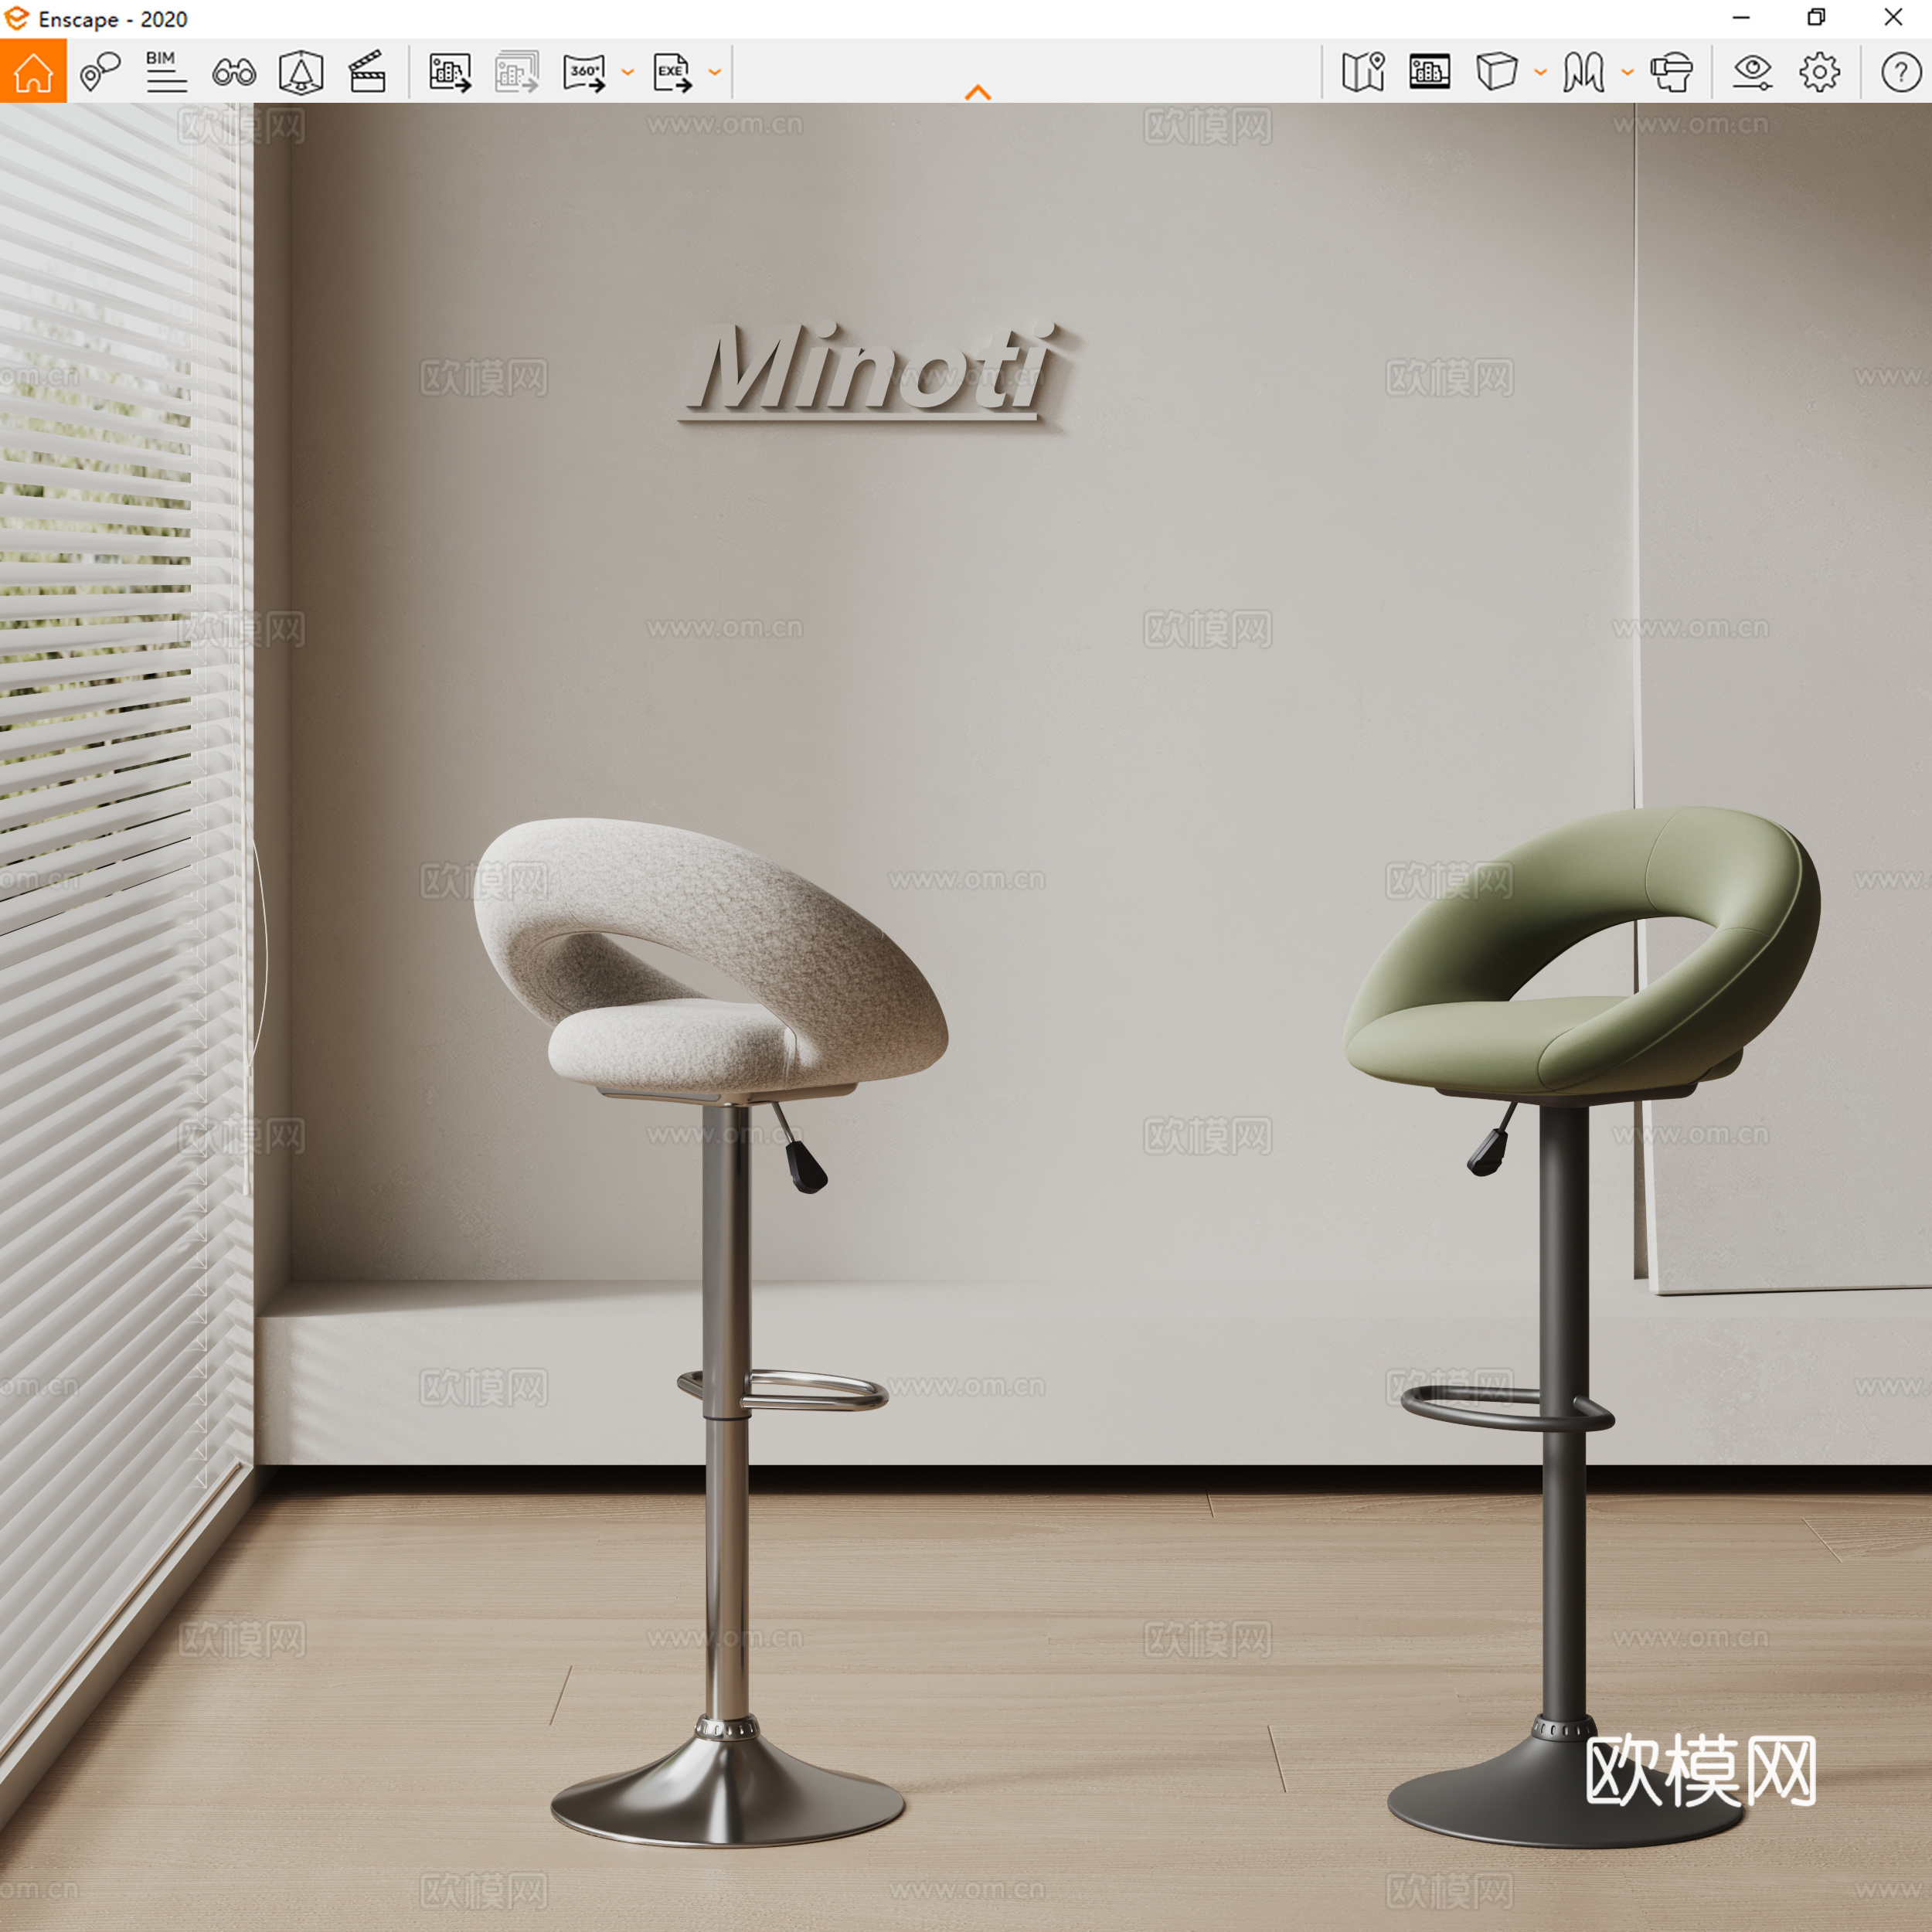Enable VR headset mode

(x=1674, y=72)
